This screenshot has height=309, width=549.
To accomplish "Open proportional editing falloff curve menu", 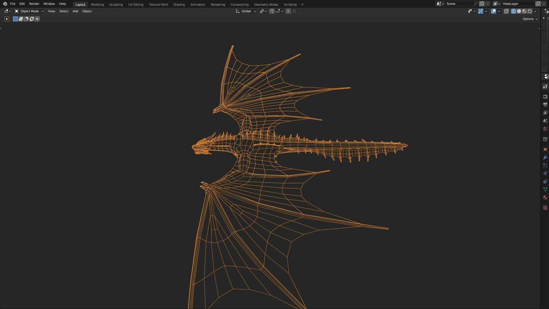I will pyautogui.click(x=296, y=11).
